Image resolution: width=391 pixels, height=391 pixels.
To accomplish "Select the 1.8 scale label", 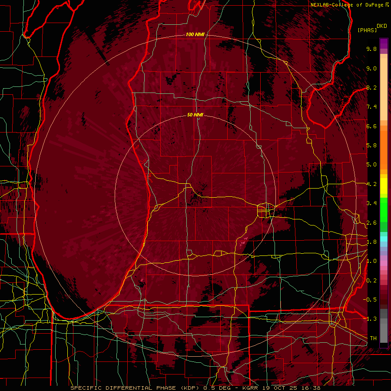I will tap(371, 242).
